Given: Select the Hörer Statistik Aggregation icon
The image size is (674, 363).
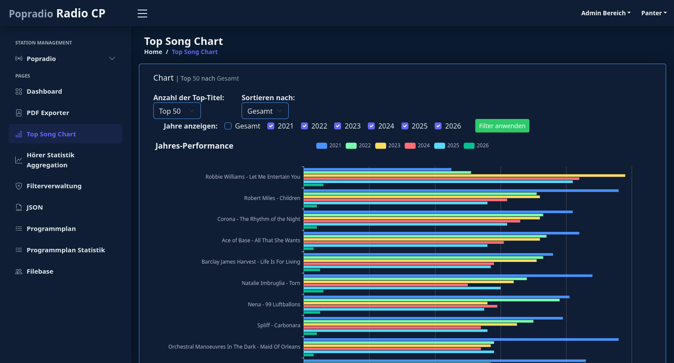Looking at the screenshot, I should tap(18, 160).
